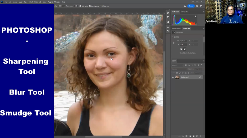Click the beaker Discover icon near Share
The height and width of the screenshot is (138, 247).
click(x=185, y=6)
